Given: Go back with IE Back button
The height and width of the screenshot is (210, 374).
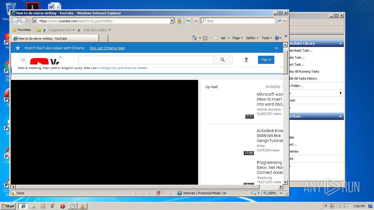Looking at the screenshot, I should 15,21.
